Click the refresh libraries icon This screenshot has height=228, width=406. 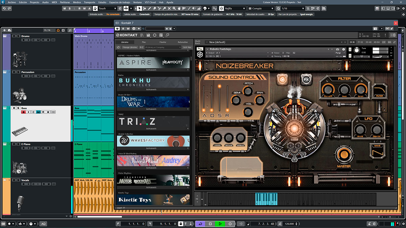119,47
